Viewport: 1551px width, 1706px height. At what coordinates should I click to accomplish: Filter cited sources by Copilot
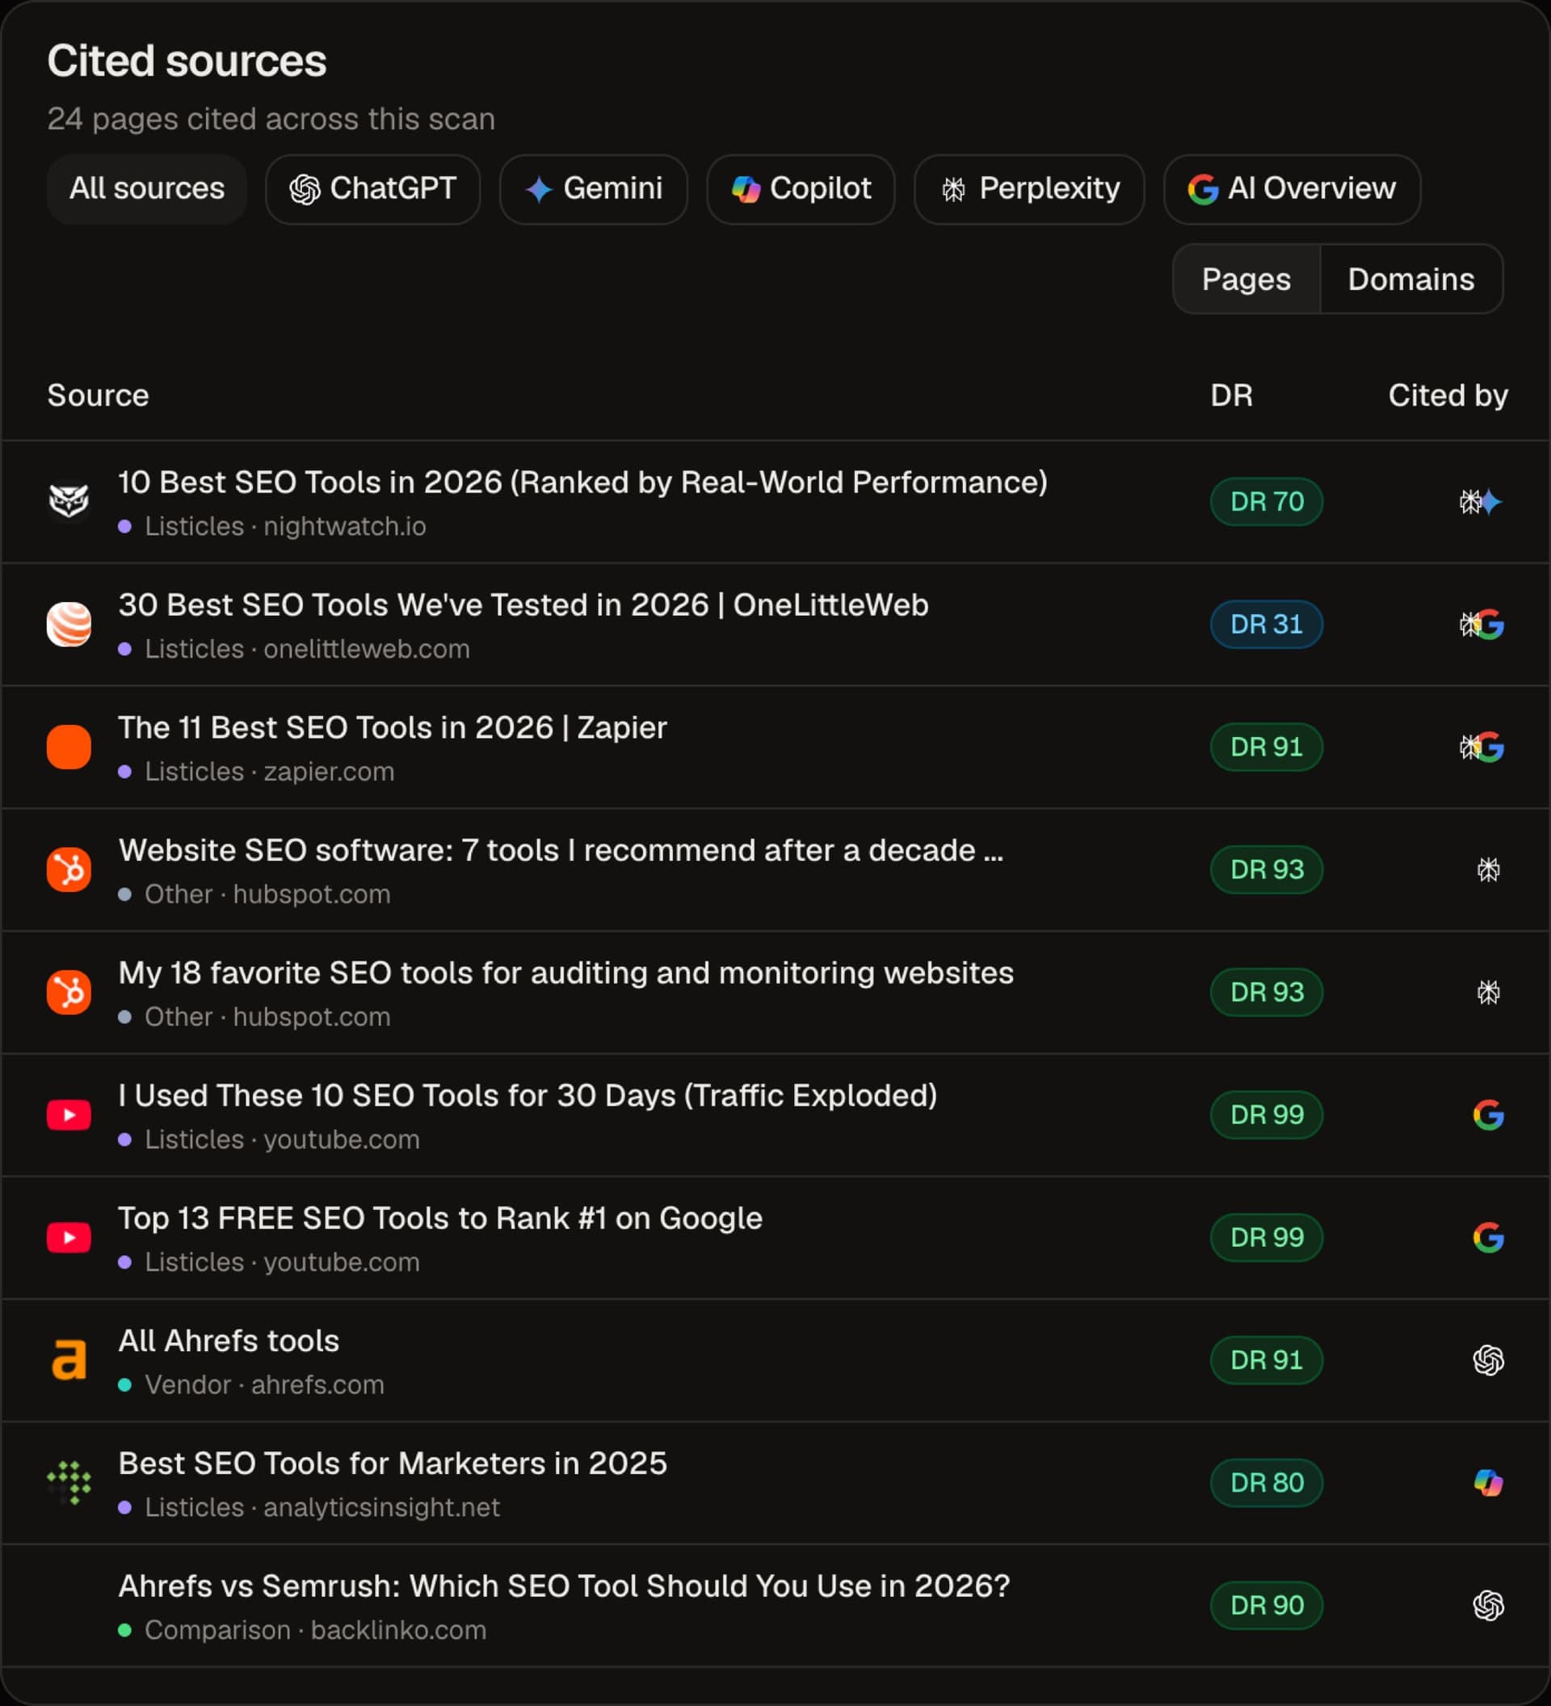(801, 189)
